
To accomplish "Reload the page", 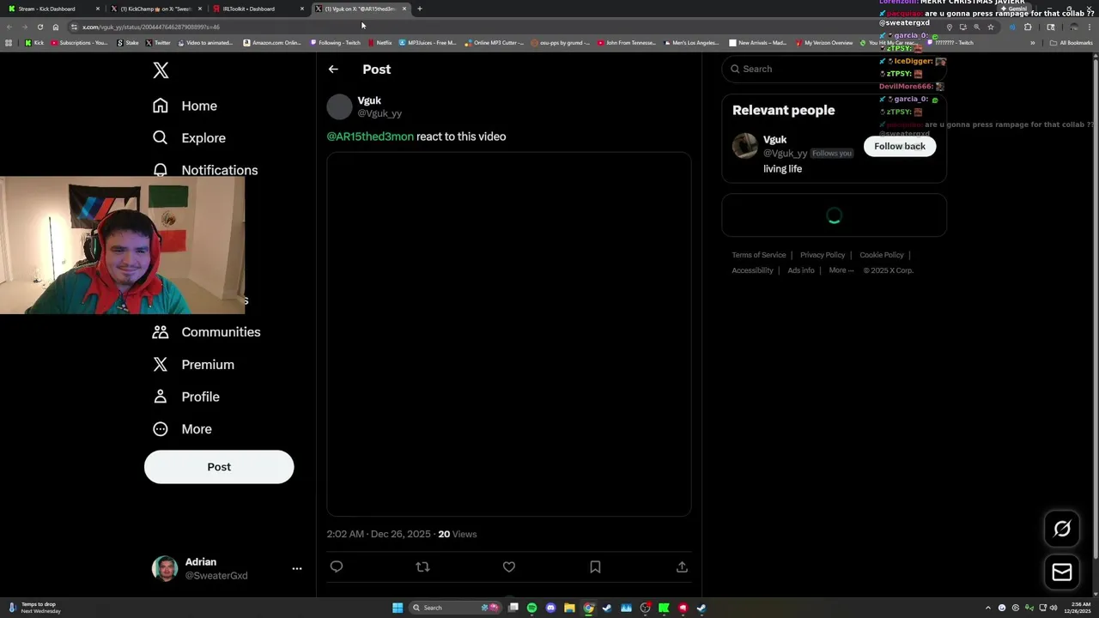I will click(39, 27).
